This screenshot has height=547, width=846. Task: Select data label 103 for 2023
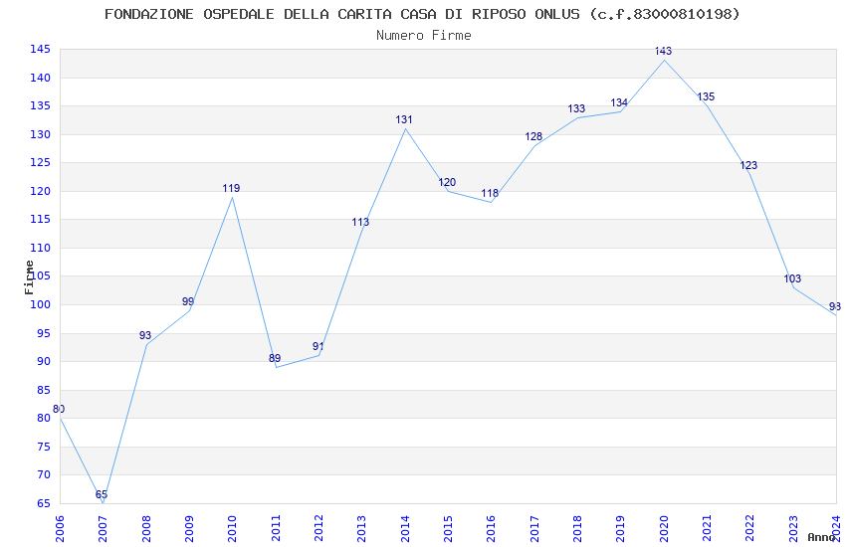point(792,278)
